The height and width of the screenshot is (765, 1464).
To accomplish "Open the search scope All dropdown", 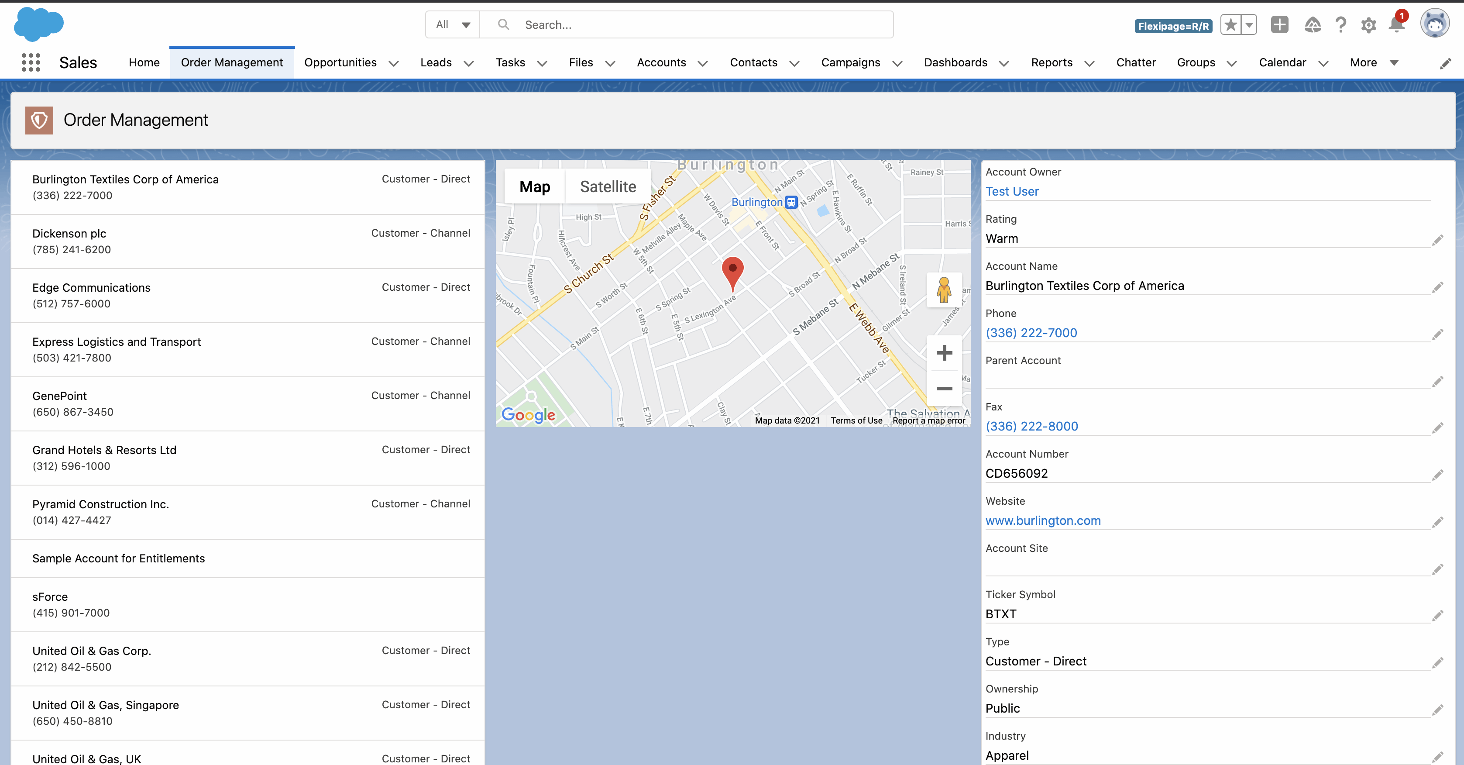I will pos(452,24).
